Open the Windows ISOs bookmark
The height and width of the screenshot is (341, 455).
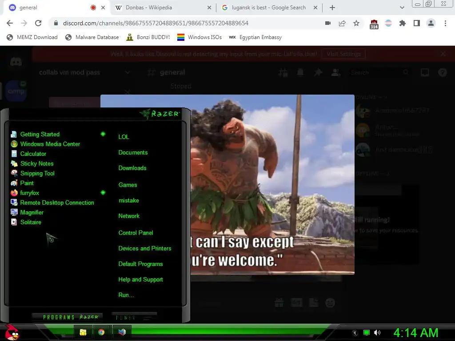[x=200, y=37]
